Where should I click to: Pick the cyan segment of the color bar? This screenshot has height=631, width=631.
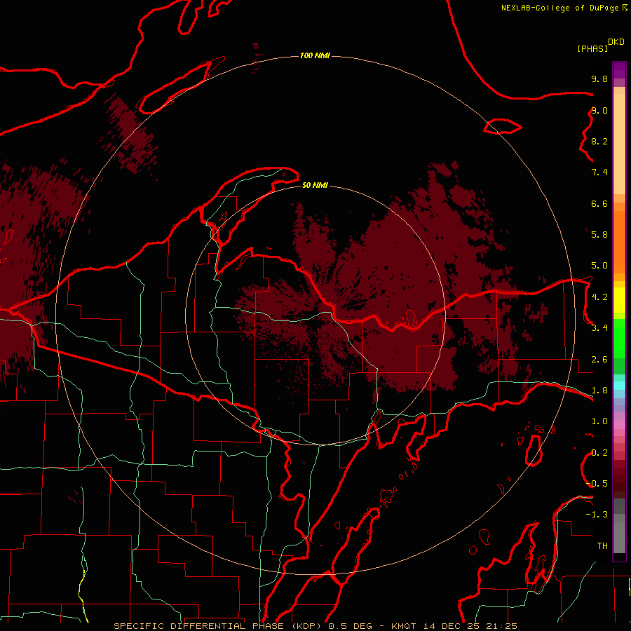point(619,386)
